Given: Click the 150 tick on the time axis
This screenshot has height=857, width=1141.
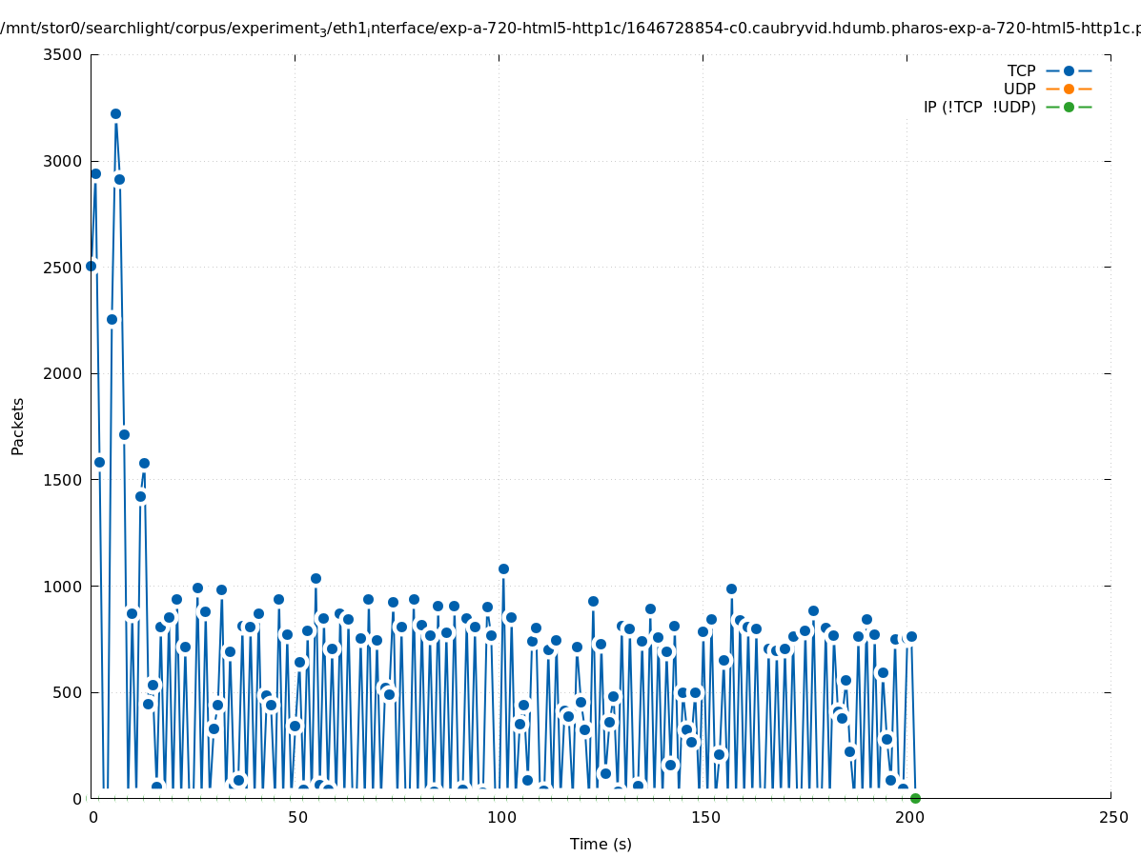Looking at the screenshot, I should pos(704,817).
